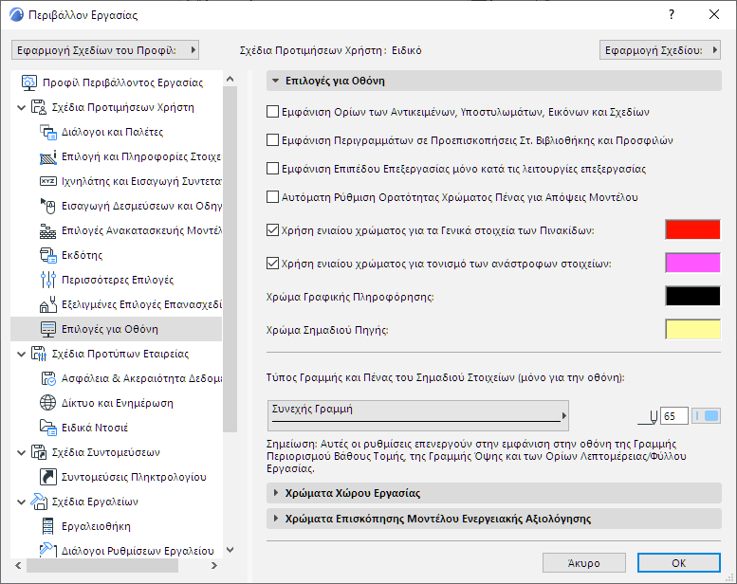Click the Ιχνηλάτης XYZ icon

pos(48,181)
